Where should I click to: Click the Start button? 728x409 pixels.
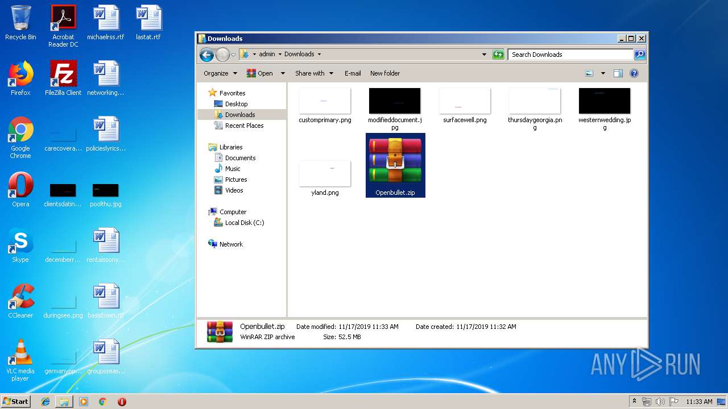tap(16, 401)
